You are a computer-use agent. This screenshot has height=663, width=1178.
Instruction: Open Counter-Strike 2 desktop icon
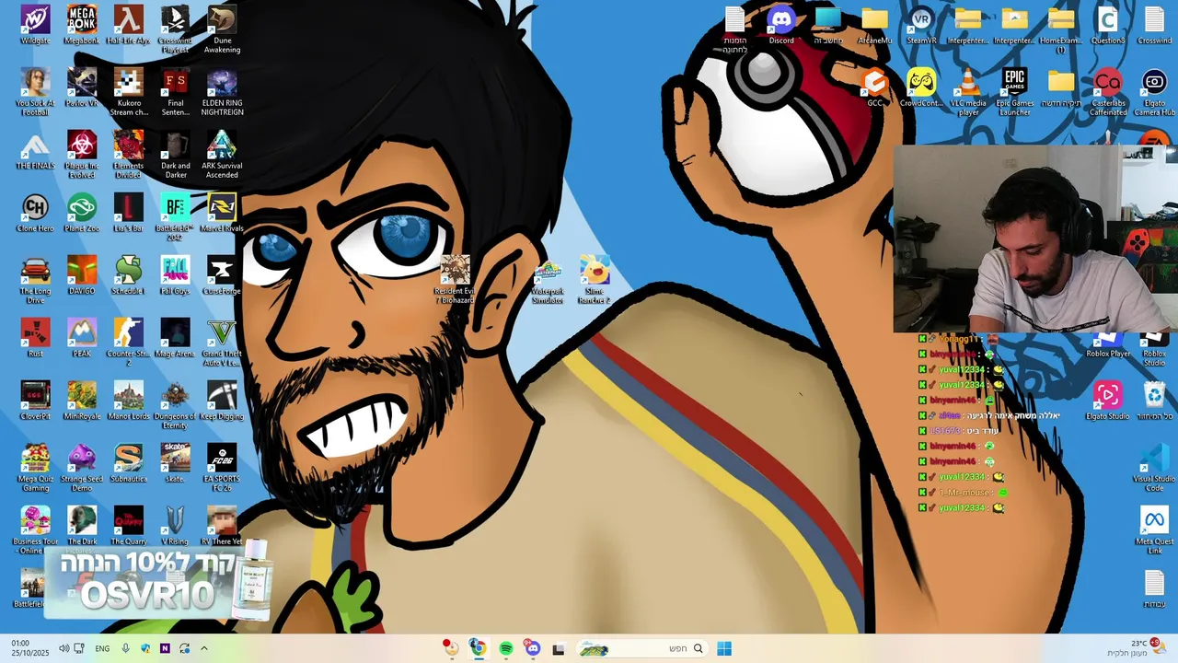tap(128, 343)
